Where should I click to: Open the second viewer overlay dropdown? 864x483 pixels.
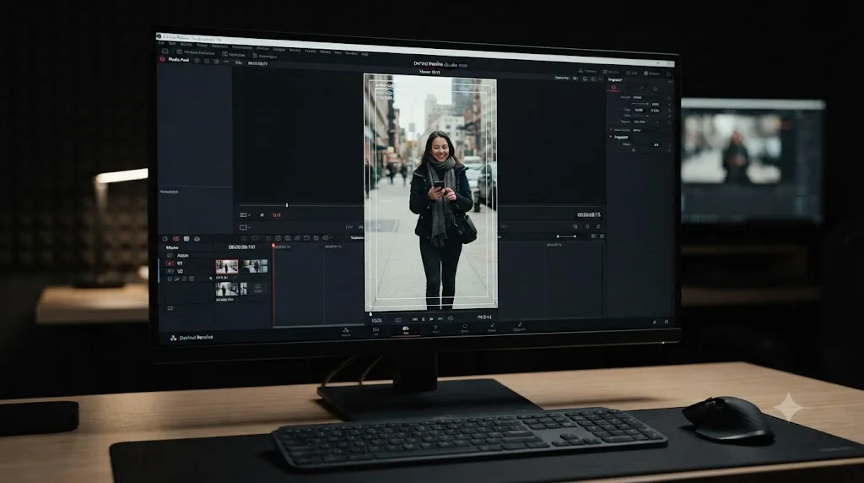(x=245, y=226)
